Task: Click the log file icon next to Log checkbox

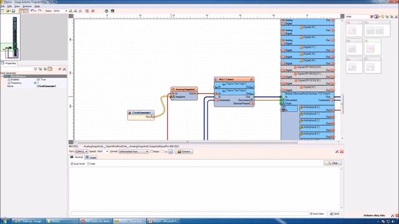Action: [170, 152]
